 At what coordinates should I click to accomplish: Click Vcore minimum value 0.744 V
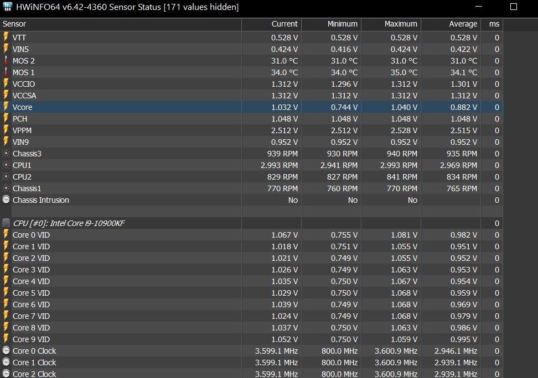[344, 107]
